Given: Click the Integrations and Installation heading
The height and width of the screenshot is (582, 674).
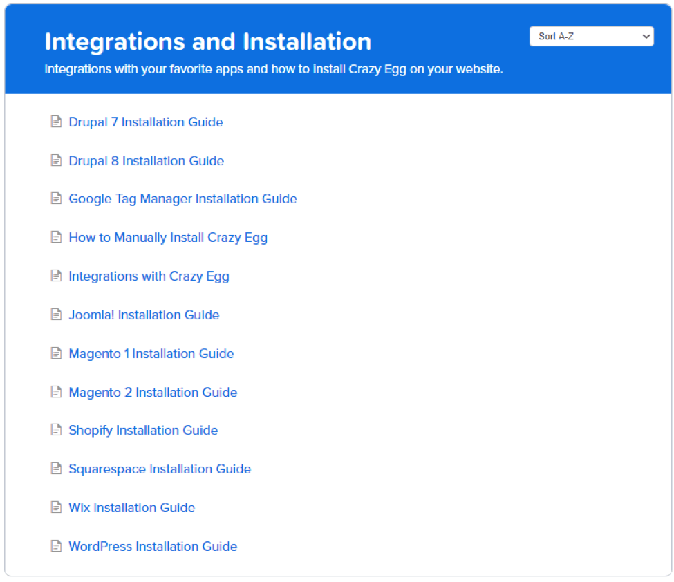Looking at the screenshot, I should (x=208, y=41).
